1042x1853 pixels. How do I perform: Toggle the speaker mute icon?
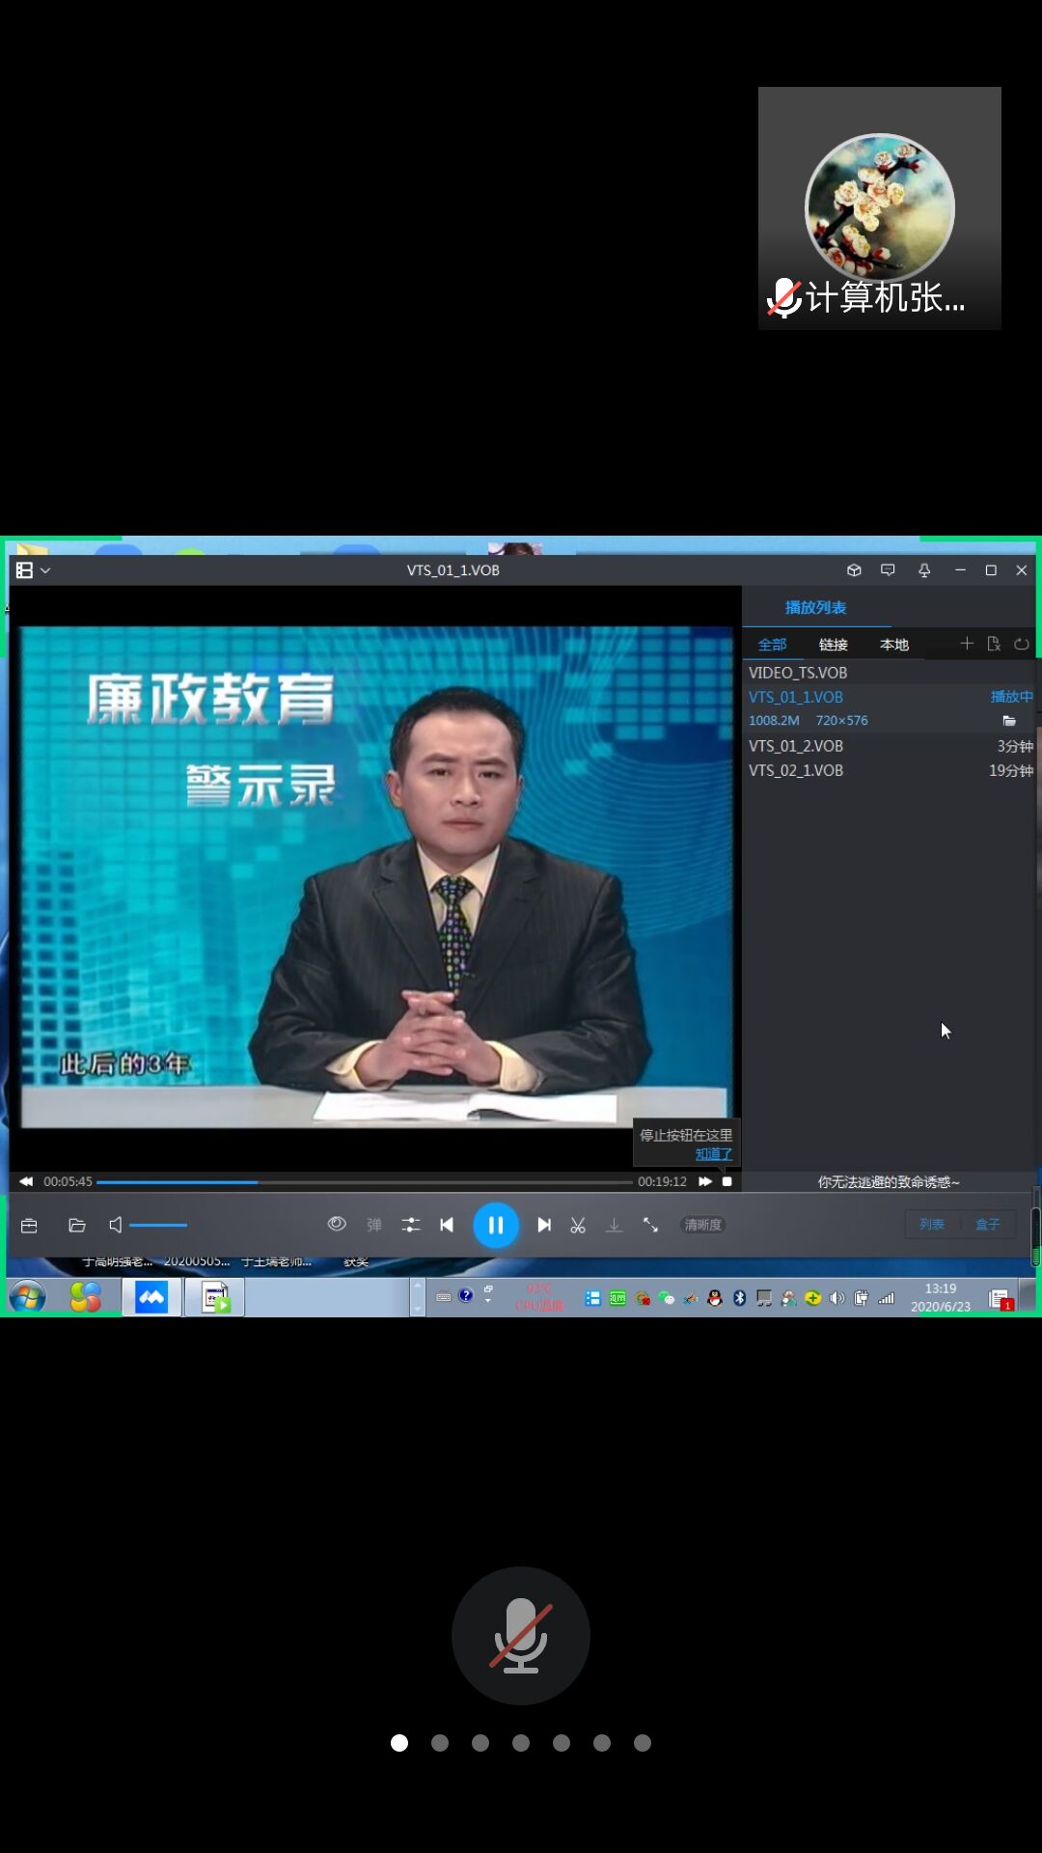[x=115, y=1225]
